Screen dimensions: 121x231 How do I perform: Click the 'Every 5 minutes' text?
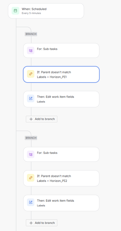point(31,13)
